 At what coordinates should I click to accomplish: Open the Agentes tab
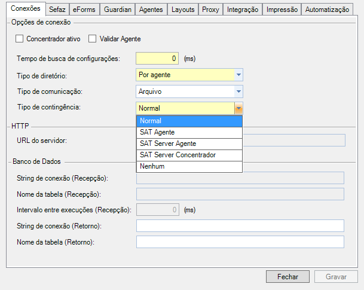(150, 10)
